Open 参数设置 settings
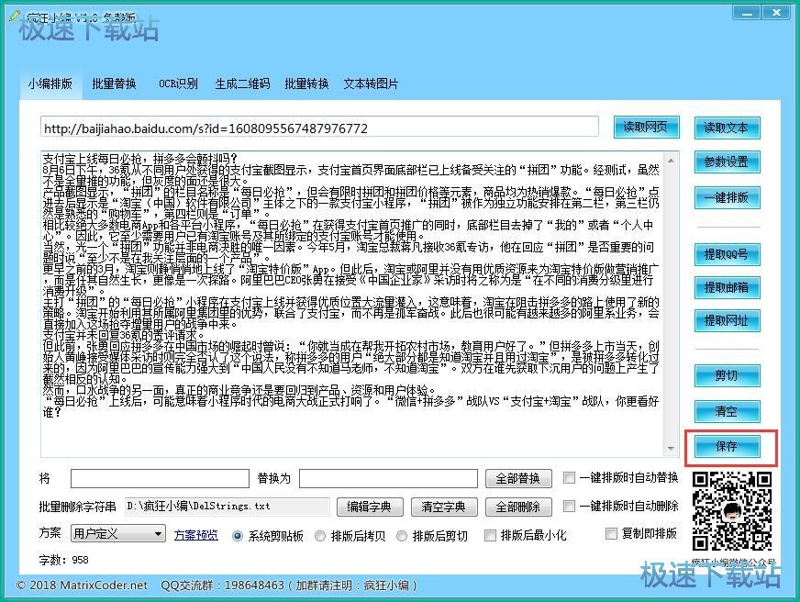This screenshot has height=602, width=800. pyautogui.click(x=727, y=162)
